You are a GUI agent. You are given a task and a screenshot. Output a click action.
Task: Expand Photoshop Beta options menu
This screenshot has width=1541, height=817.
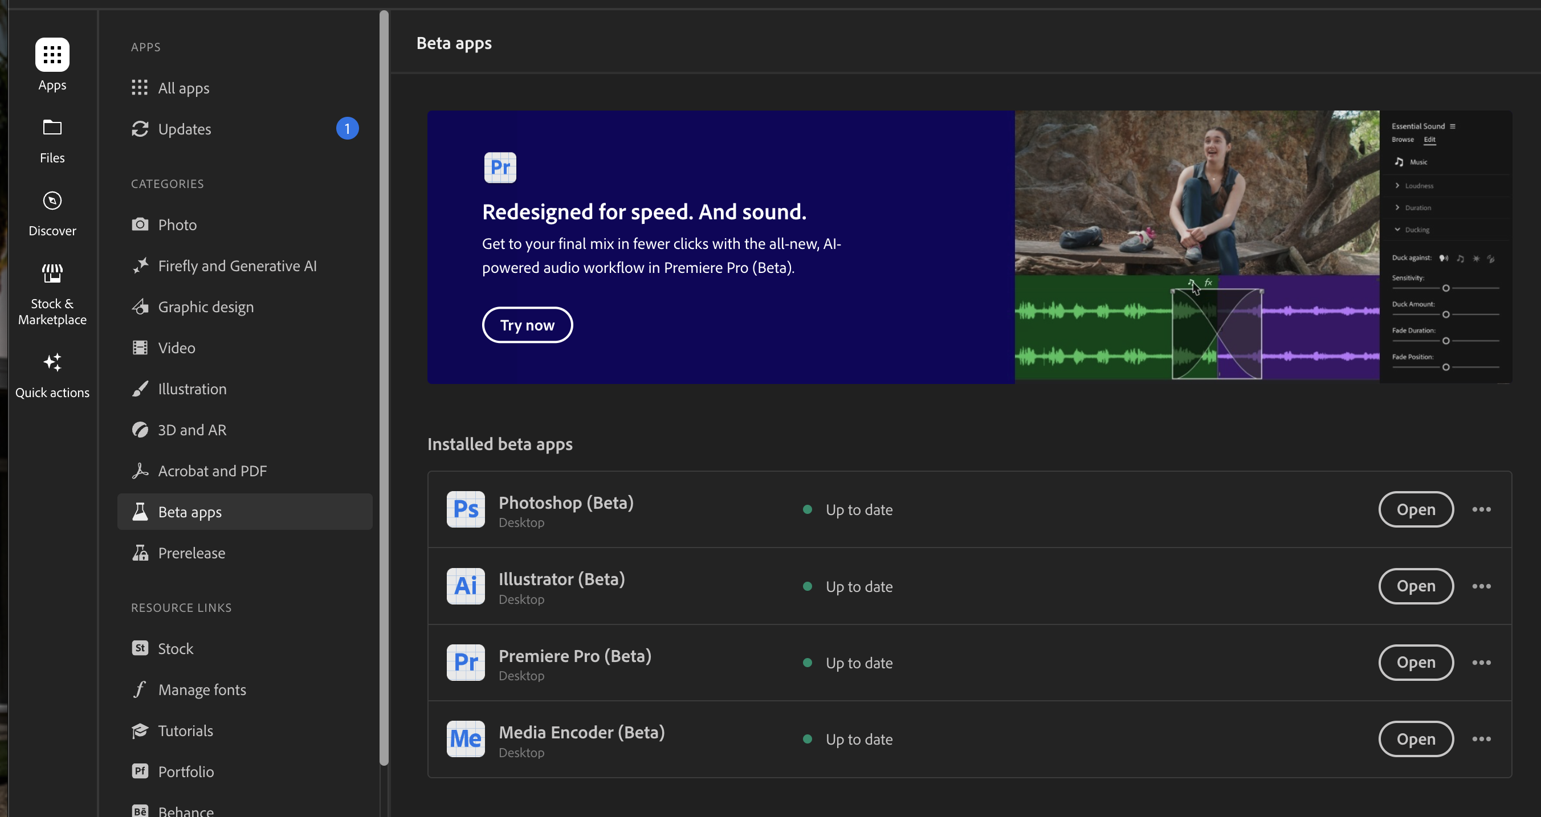pyautogui.click(x=1481, y=509)
